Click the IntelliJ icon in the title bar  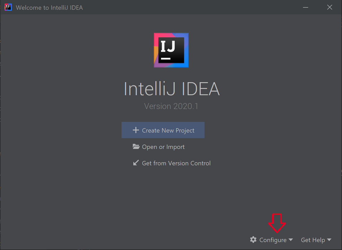coord(7,7)
